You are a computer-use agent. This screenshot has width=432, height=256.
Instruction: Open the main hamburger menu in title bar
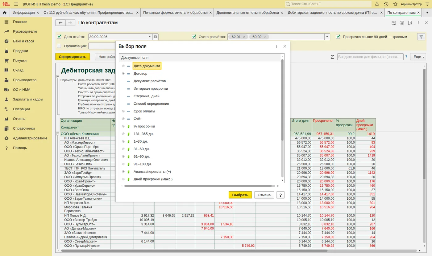16,4
